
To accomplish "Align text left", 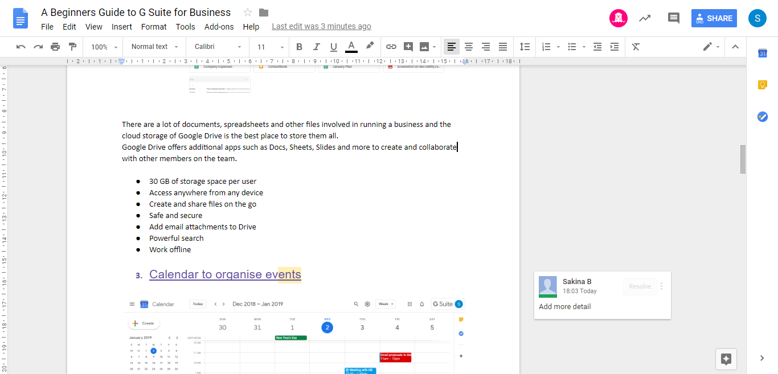I will pyautogui.click(x=452, y=47).
